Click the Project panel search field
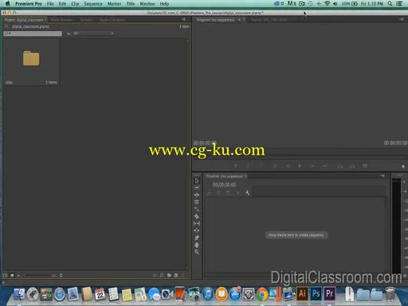 pyautogui.click(x=33, y=33)
